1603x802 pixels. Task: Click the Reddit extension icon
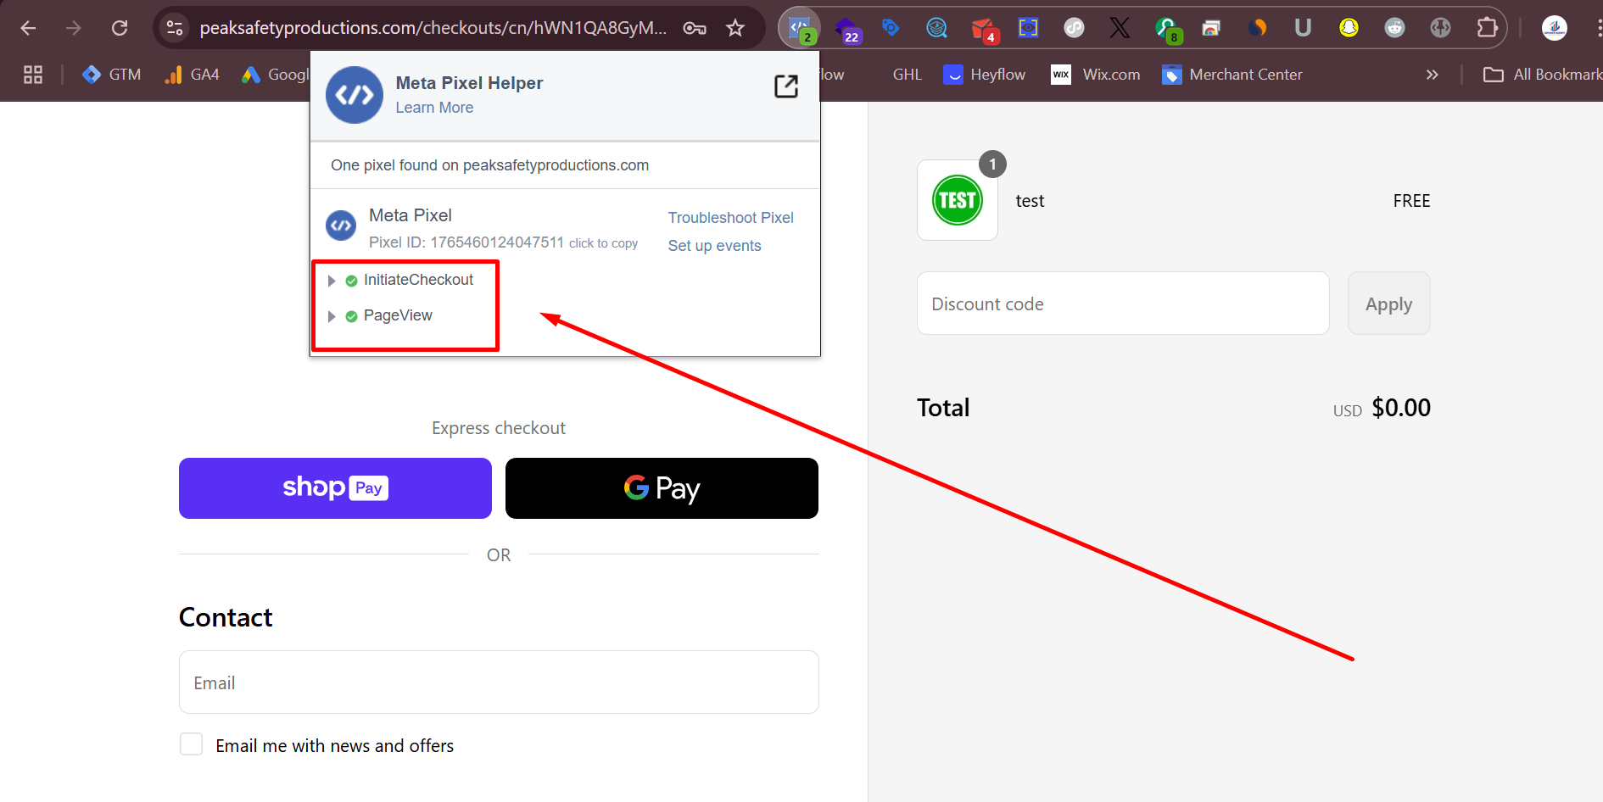1394,28
